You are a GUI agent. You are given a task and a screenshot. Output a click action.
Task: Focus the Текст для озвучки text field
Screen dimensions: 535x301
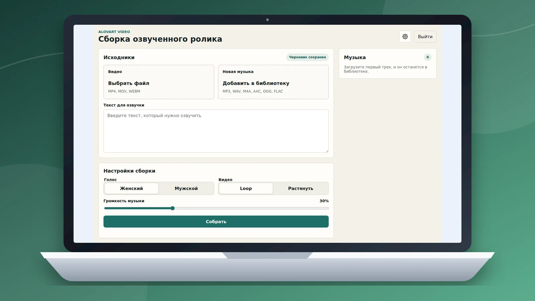tap(216, 131)
